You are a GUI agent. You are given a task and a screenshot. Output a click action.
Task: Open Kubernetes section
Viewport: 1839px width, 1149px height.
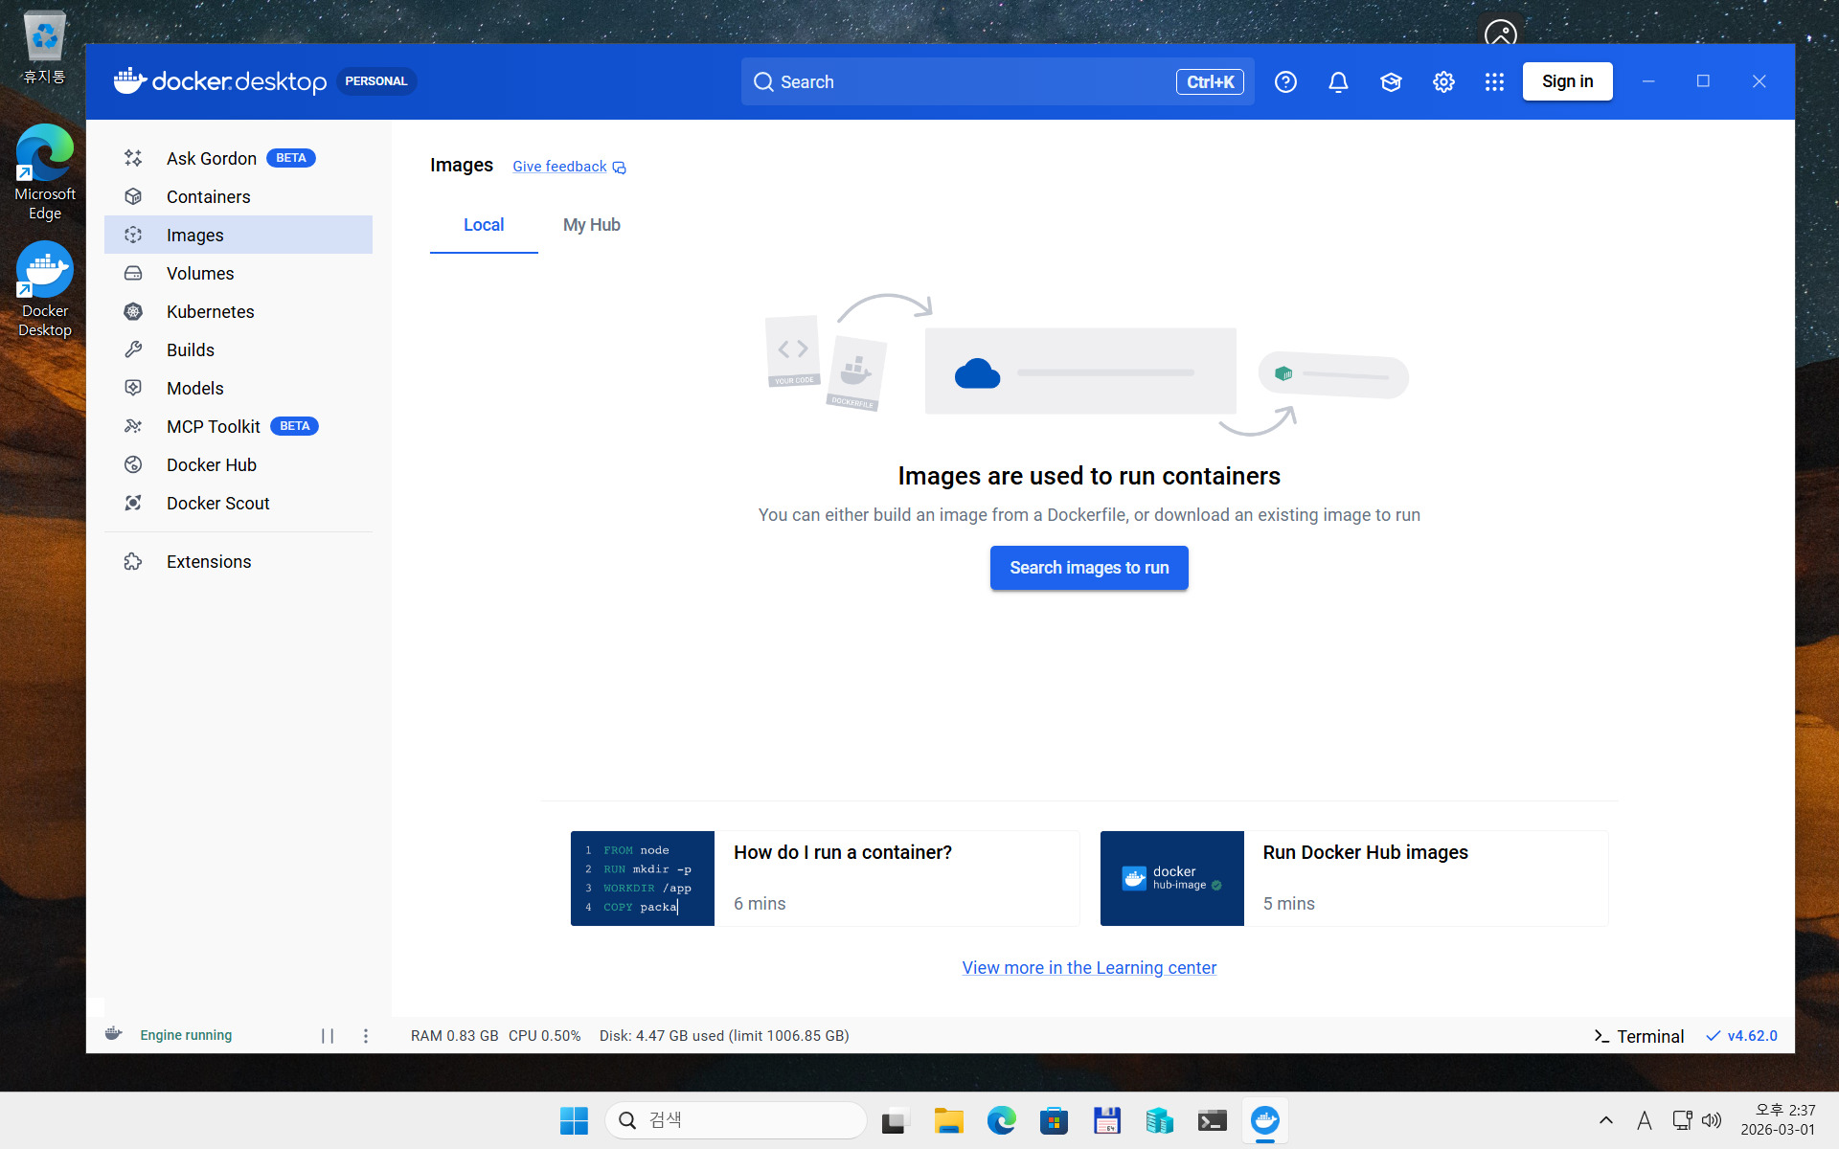point(238,311)
